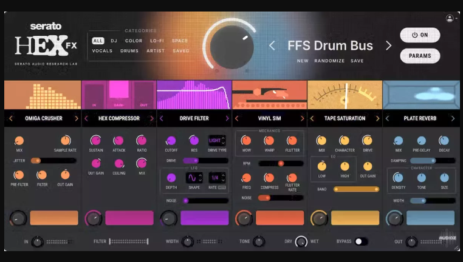
Task: Previous effect arrow left of HEX COMPRESSOR
Action: pos(86,118)
